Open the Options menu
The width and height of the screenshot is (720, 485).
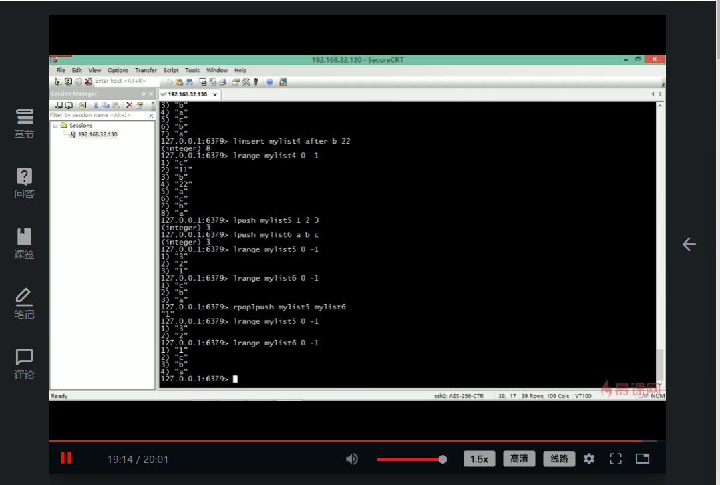coord(118,70)
